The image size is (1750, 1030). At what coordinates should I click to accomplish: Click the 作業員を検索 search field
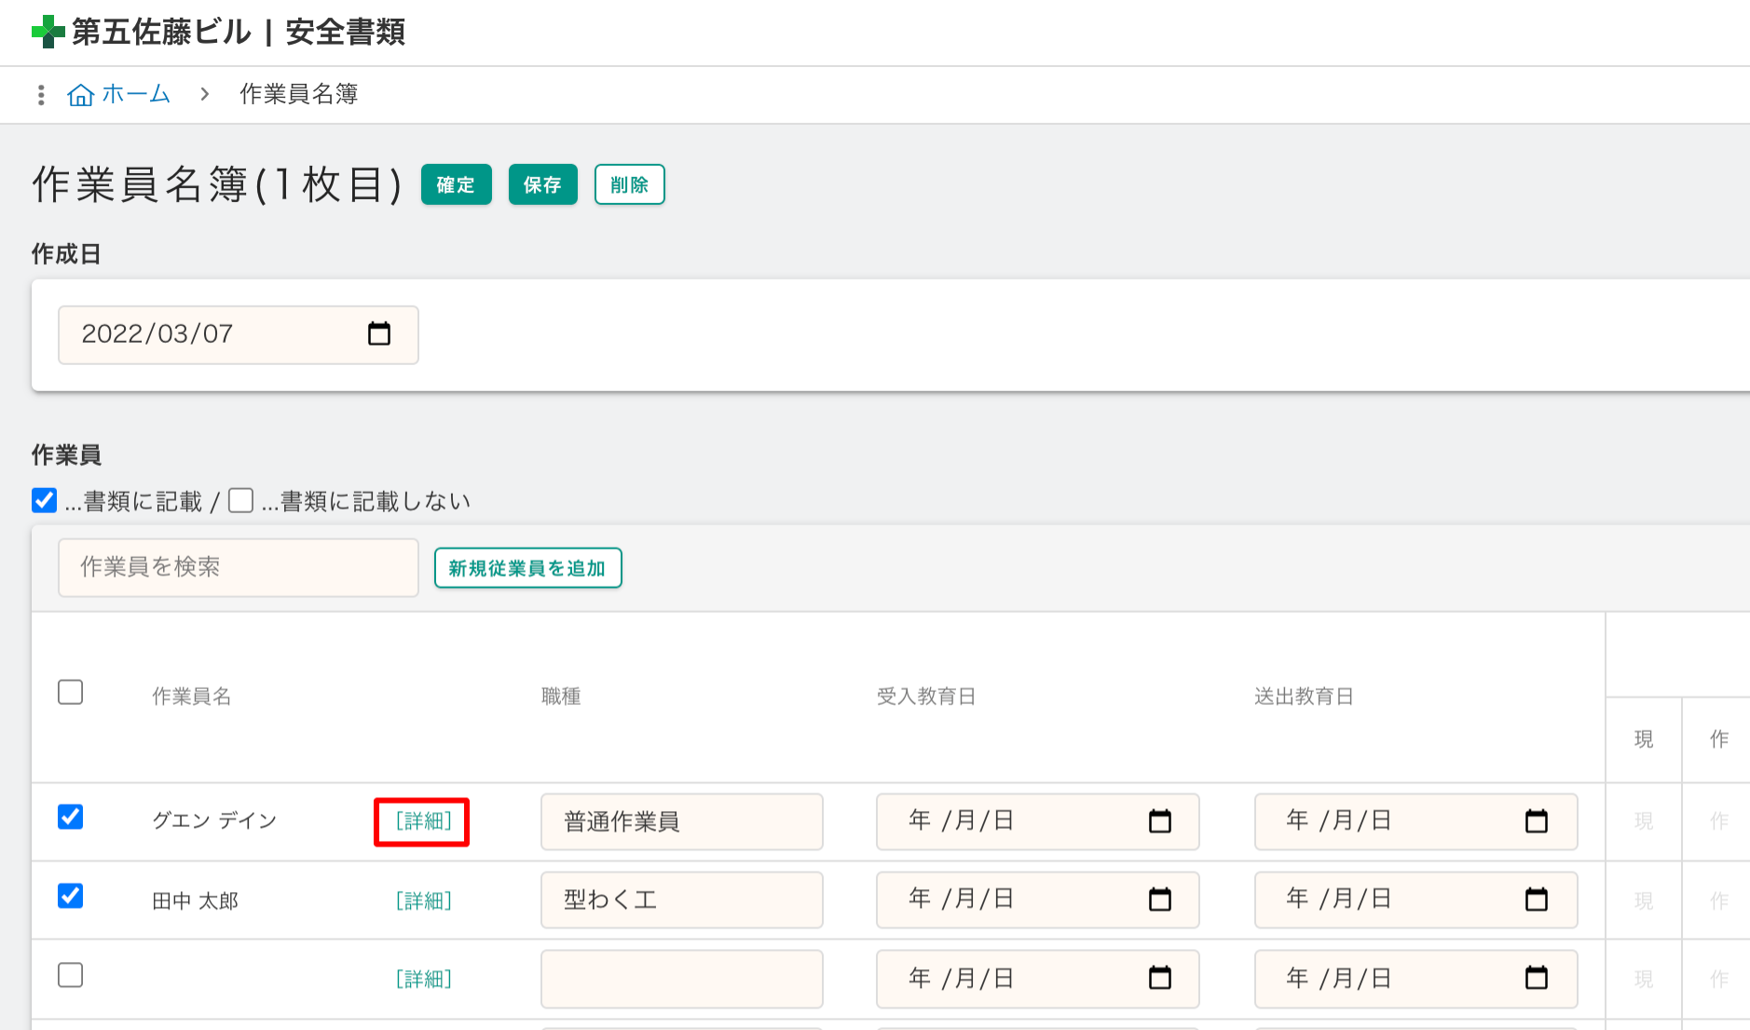(x=238, y=567)
